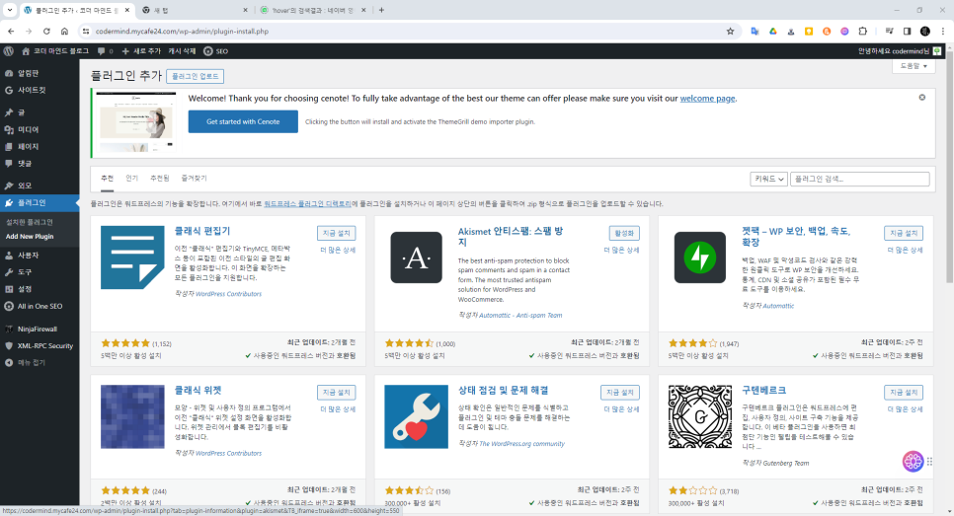954x516 pixels.
Task: Dismiss the Cenote welcome notice
Action: point(921,98)
